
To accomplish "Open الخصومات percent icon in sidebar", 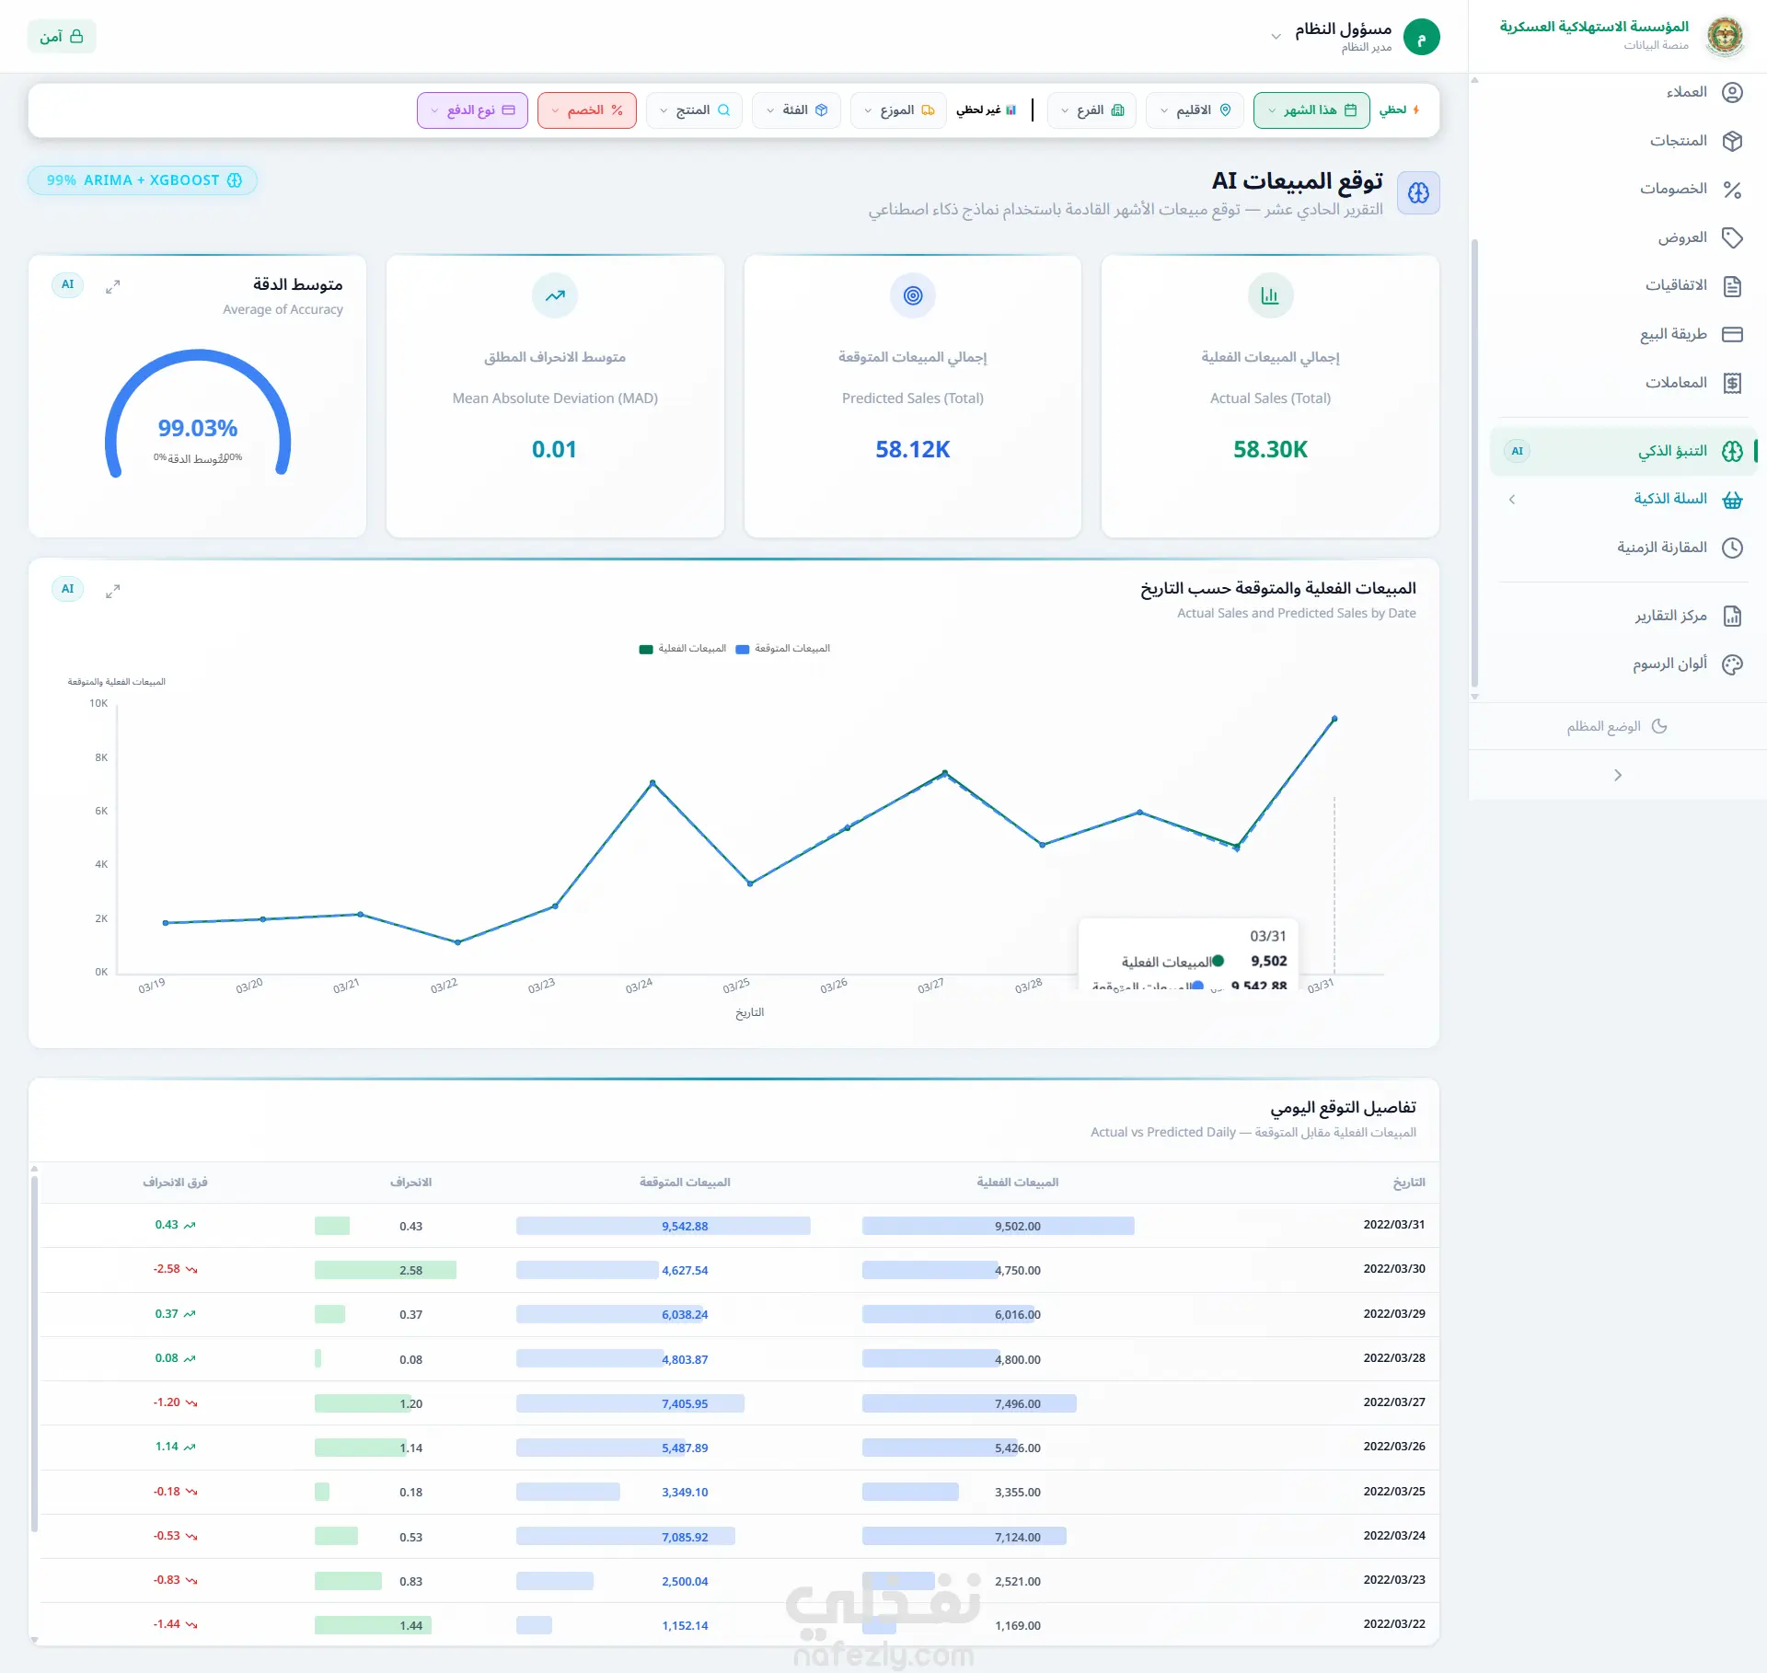I will 1732,190.
